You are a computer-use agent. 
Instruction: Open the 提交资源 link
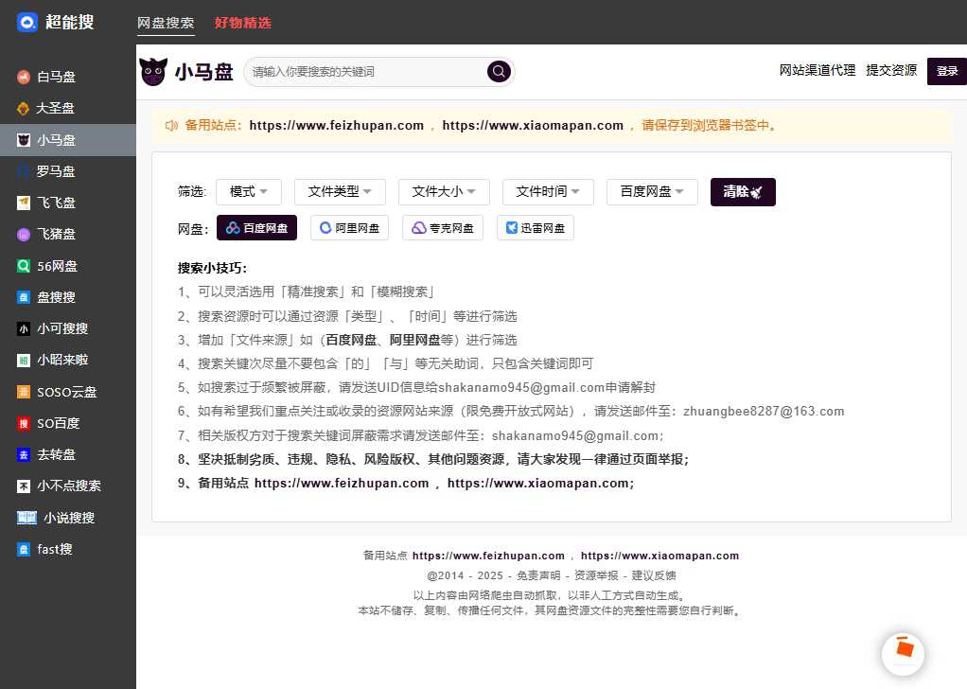click(890, 70)
